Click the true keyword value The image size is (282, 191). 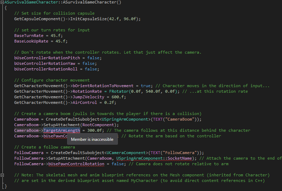click(146, 86)
